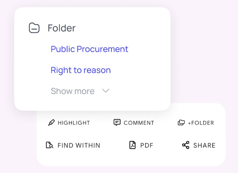Open the Public Procurement folder link

tap(89, 49)
